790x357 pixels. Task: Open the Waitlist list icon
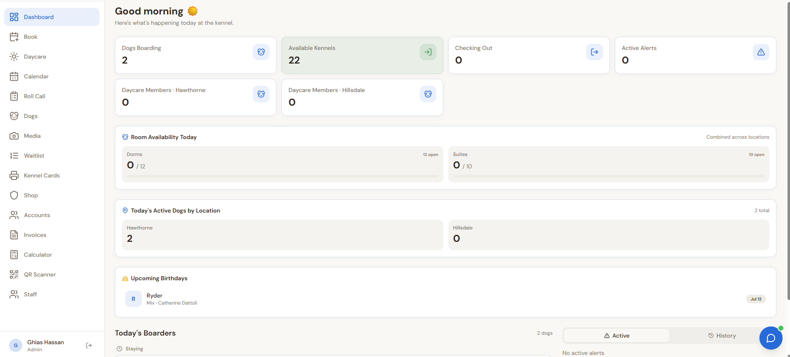point(14,156)
